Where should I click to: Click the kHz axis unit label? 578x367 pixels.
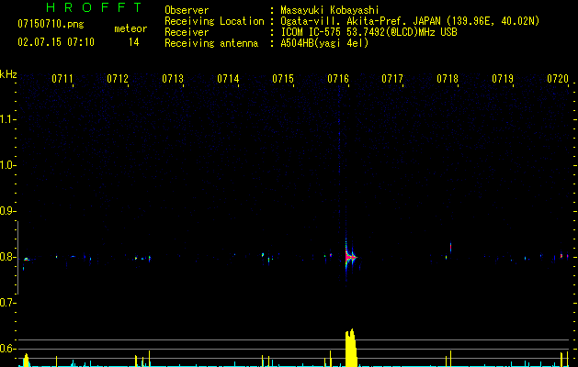coord(8,74)
